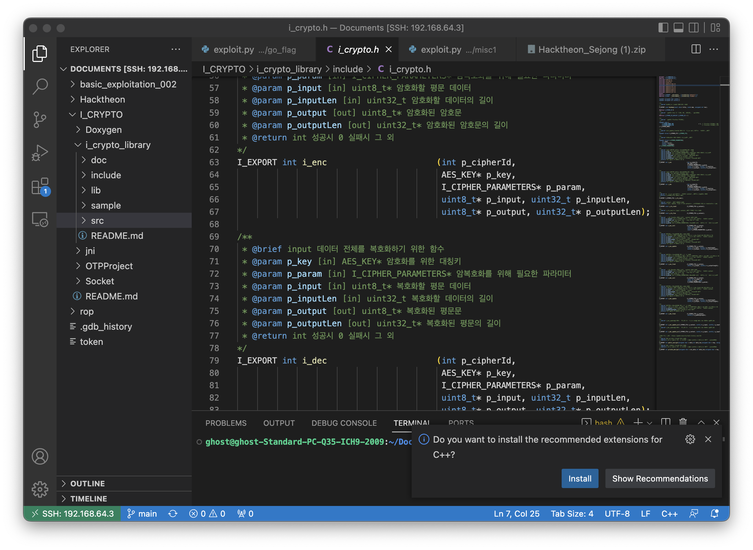The width and height of the screenshot is (753, 550).
Task: Click the Install button for C++ extensions
Action: (580, 478)
